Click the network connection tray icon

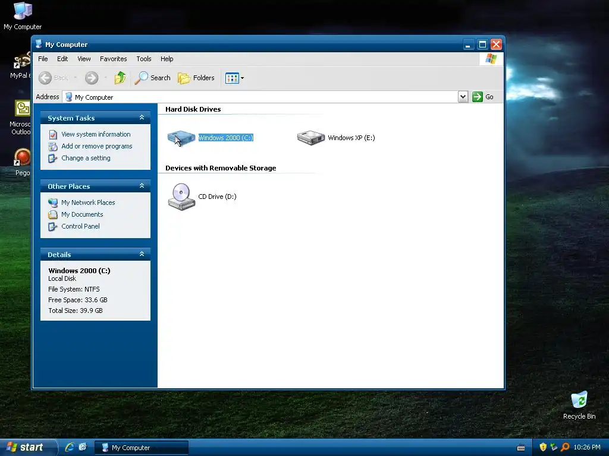(554, 447)
